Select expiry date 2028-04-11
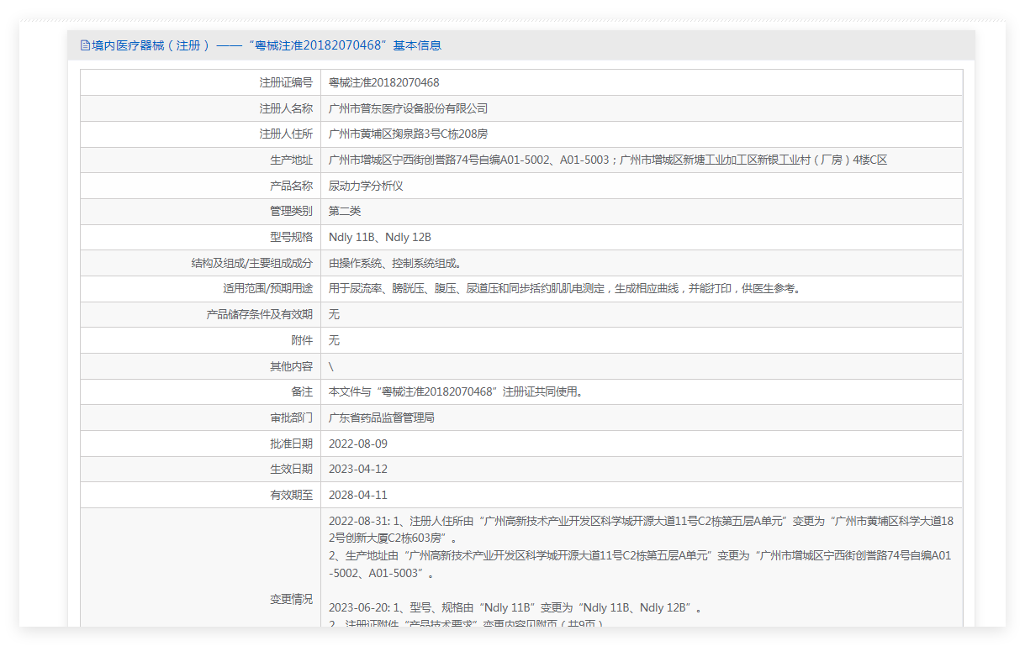Image resolution: width=1025 pixels, height=646 pixels. point(357,495)
